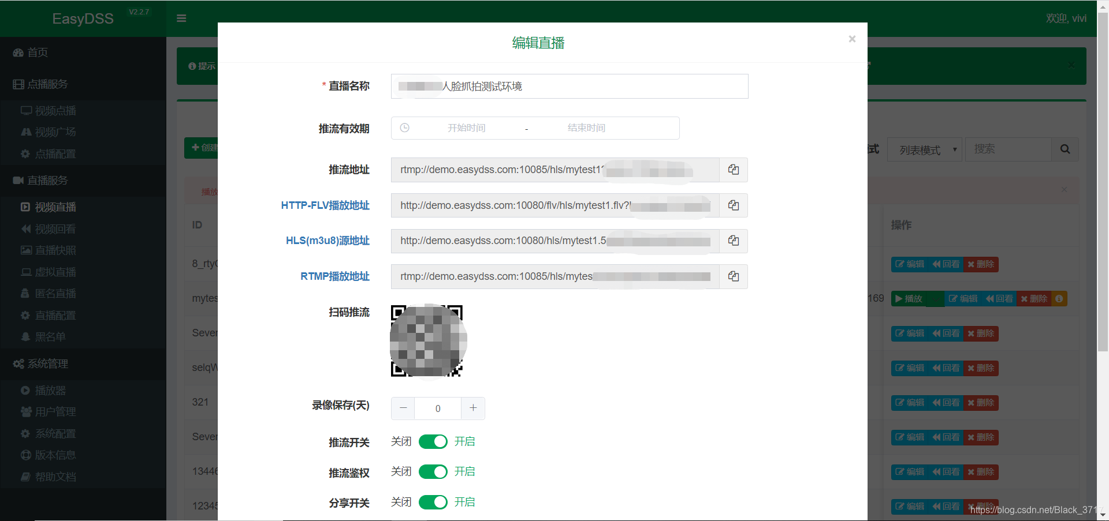Toggle the 推流开关 switch

433,442
